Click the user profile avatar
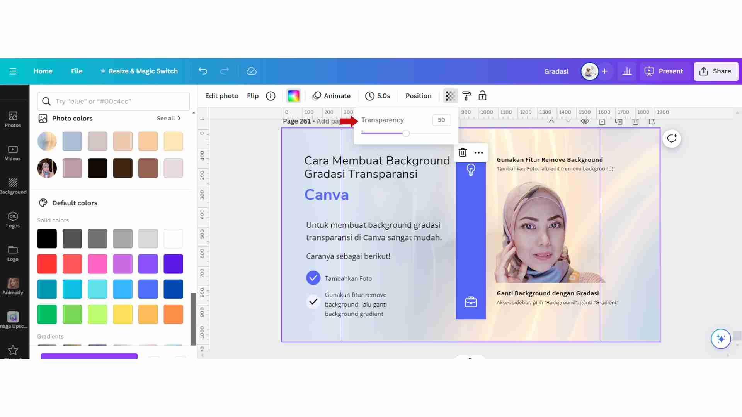The width and height of the screenshot is (742, 417). [x=589, y=71]
